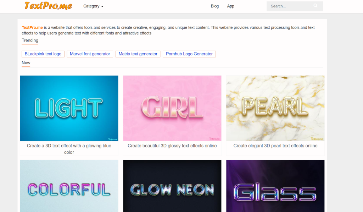Click the TextPro.me logo
This screenshot has height=212, width=363.
(48, 6)
